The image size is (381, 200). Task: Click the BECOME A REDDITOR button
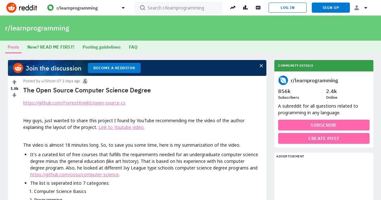114,68
